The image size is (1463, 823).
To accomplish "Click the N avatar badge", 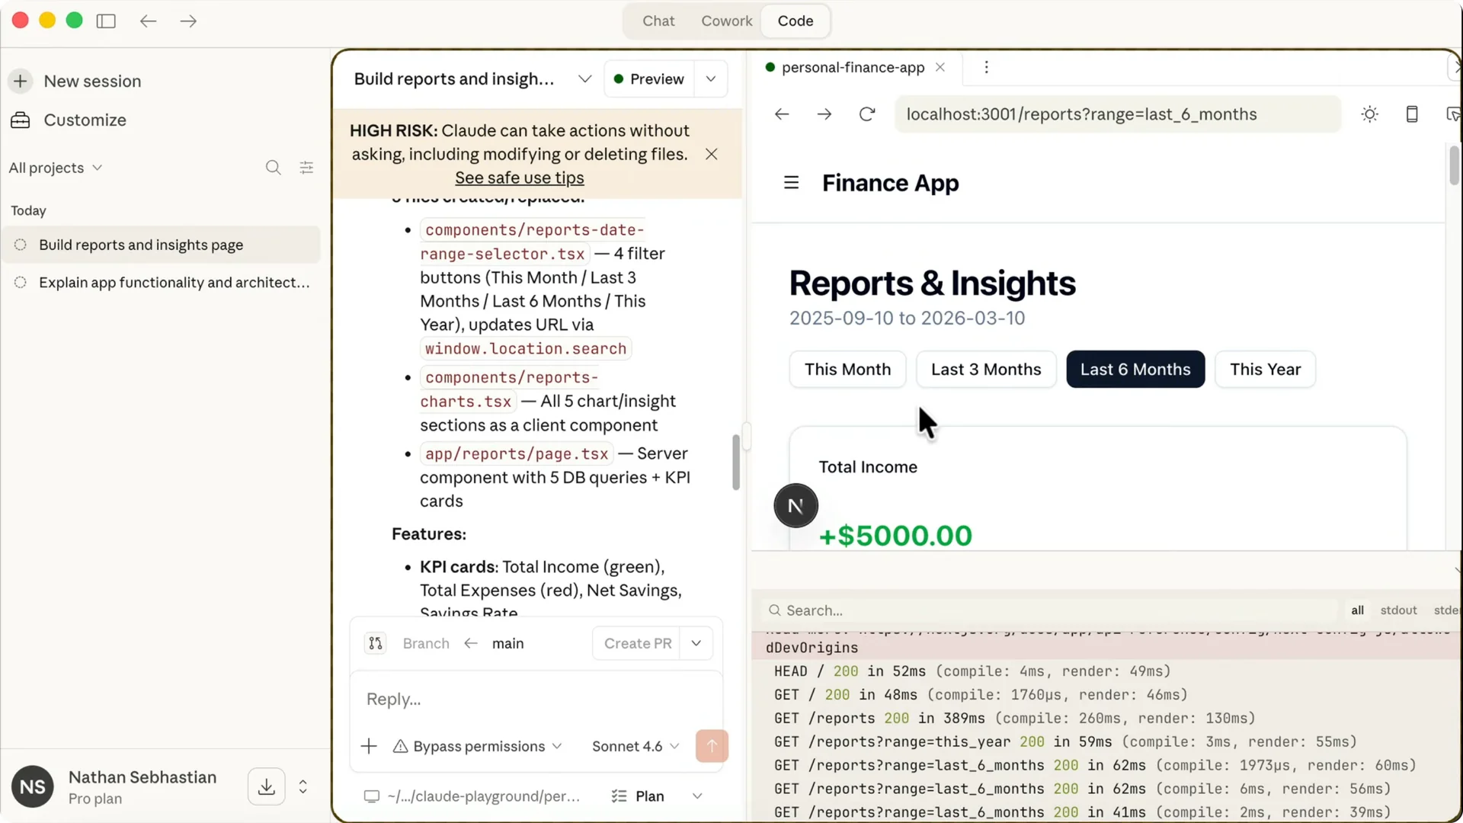I will coord(796,506).
